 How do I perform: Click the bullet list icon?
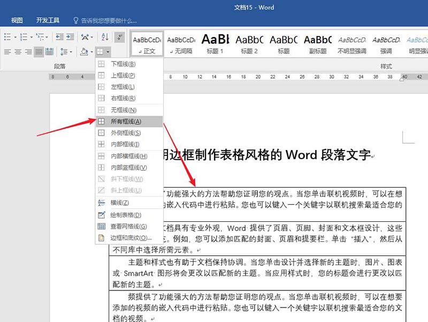pos(7,37)
